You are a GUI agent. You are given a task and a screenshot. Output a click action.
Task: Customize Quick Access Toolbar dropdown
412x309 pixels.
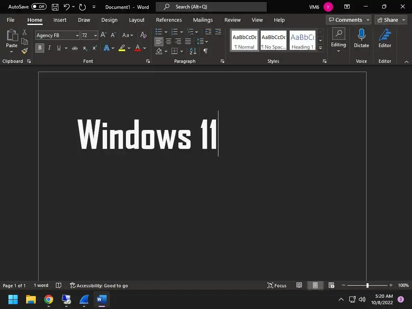pyautogui.click(x=94, y=7)
